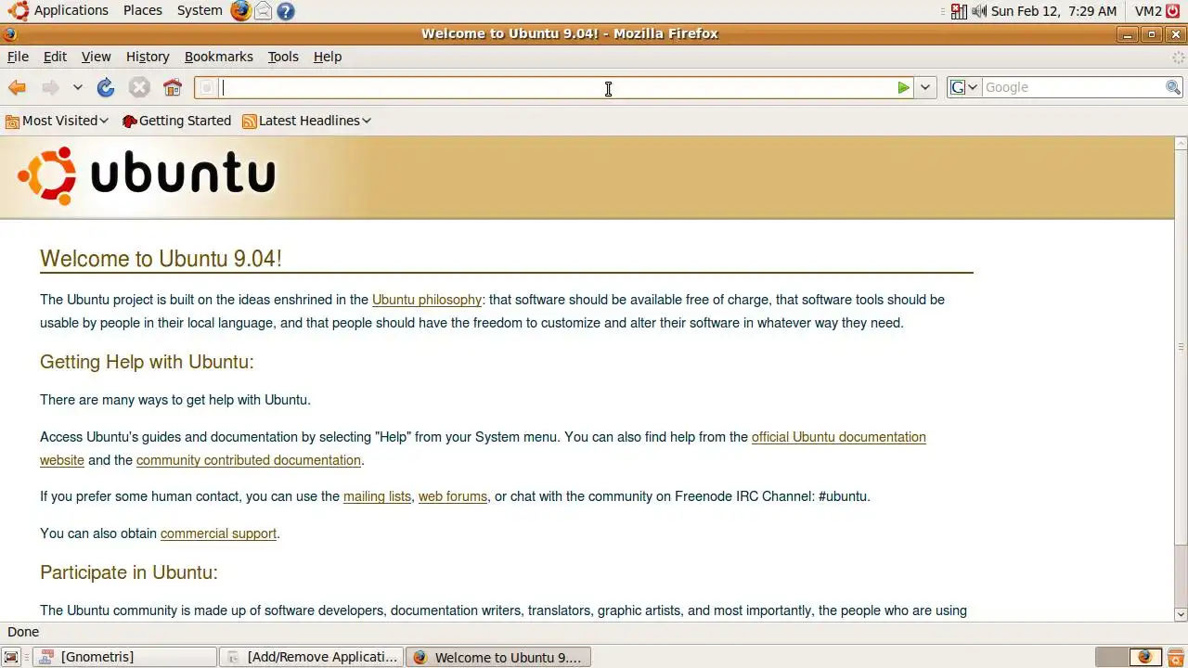
Task: Click the 'Welcome to Ubuntu 9.04!' heading
Action: (x=161, y=259)
